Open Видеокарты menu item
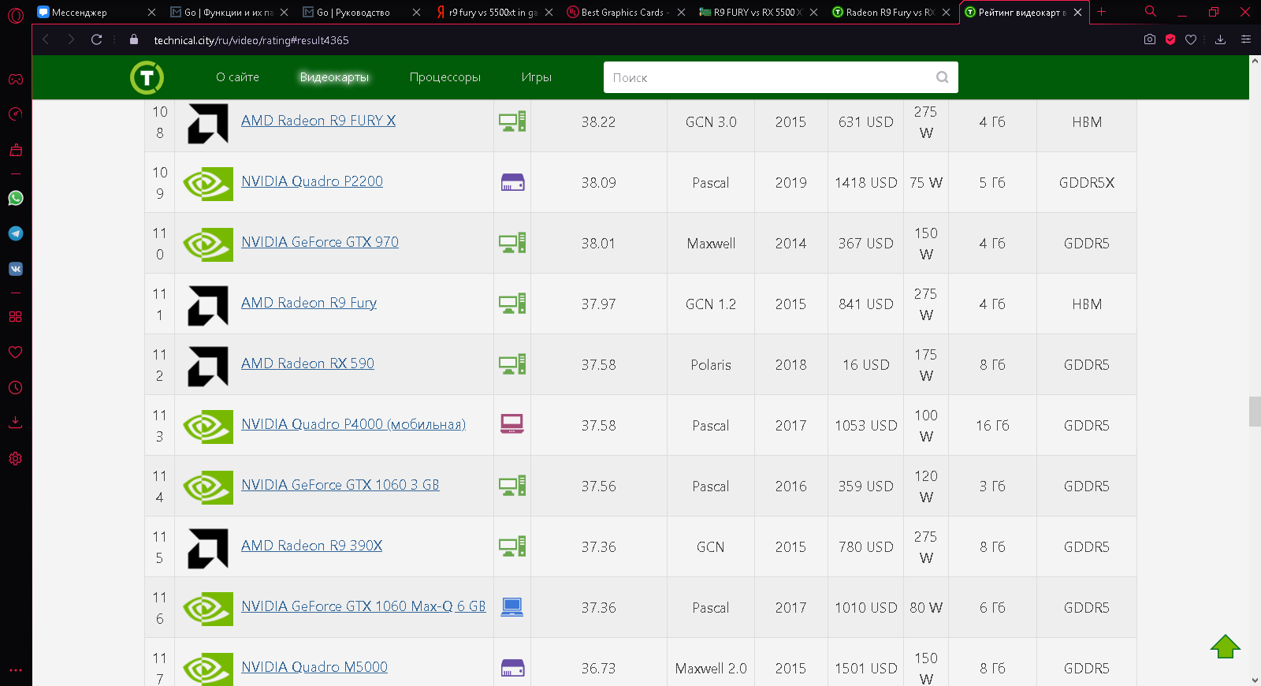The height and width of the screenshot is (686, 1261). [334, 77]
